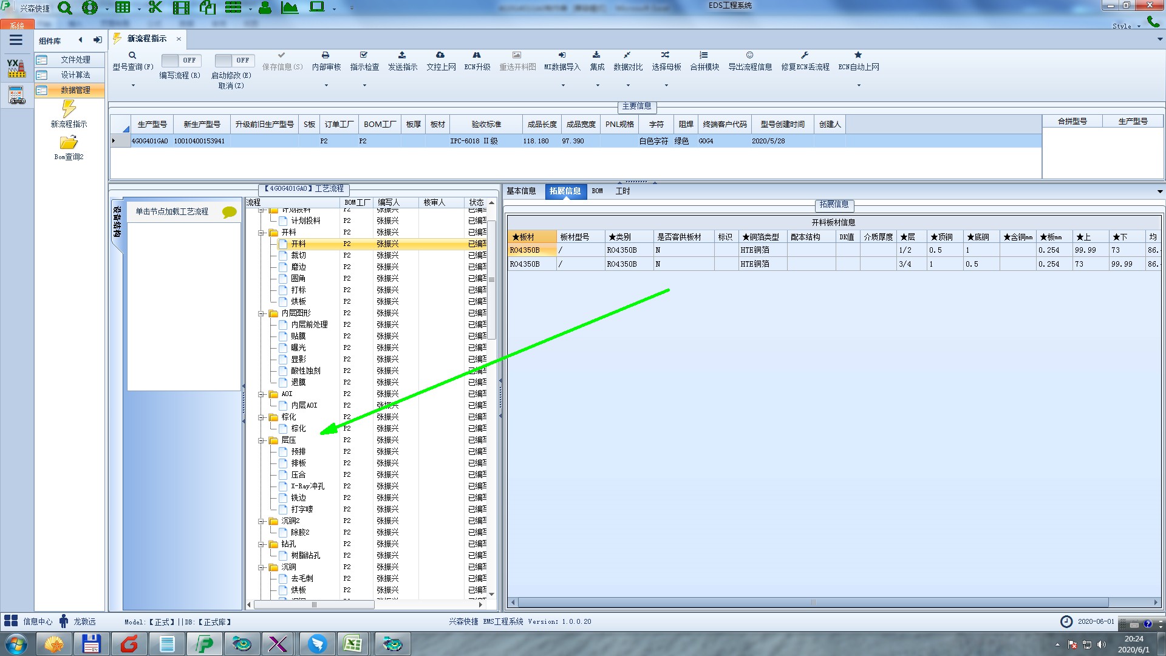Screen dimensions: 1166x656
Task: Click the 合拼模块 list icon
Action: point(704,55)
